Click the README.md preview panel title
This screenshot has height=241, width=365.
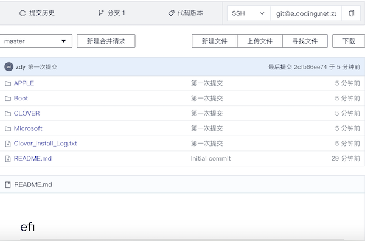tap(33, 184)
